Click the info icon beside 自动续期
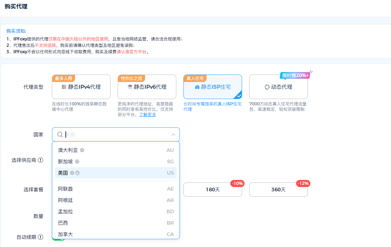 [x=41, y=237]
